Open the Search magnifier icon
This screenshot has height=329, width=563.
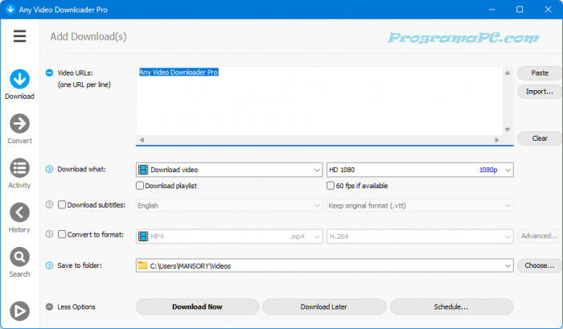(19, 257)
